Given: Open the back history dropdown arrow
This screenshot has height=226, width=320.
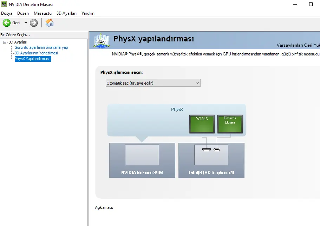Looking at the screenshot, I should [26, 23].
